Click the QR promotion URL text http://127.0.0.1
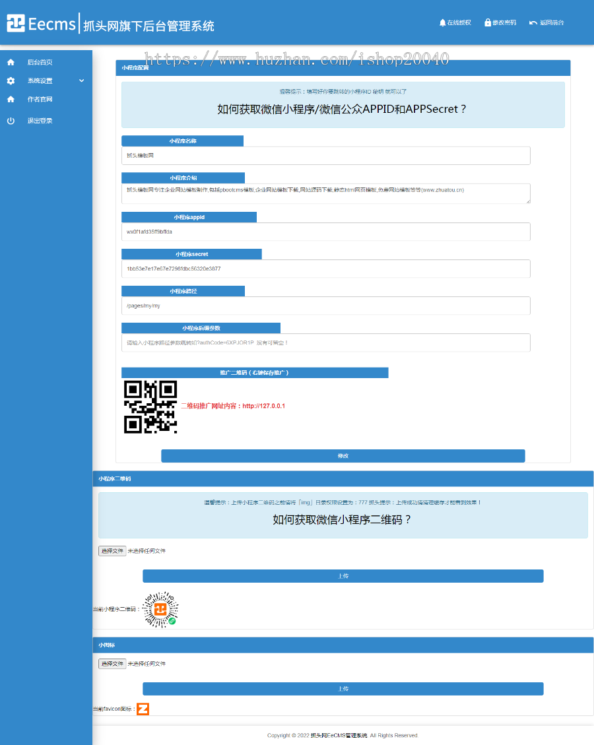The image size is (594, 745). [x=264, y=406]
